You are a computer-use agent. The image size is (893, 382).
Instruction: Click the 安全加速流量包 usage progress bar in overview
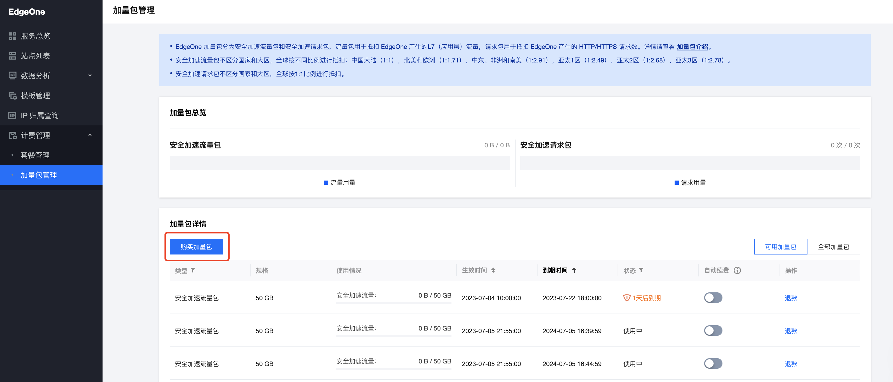(340, 163)
